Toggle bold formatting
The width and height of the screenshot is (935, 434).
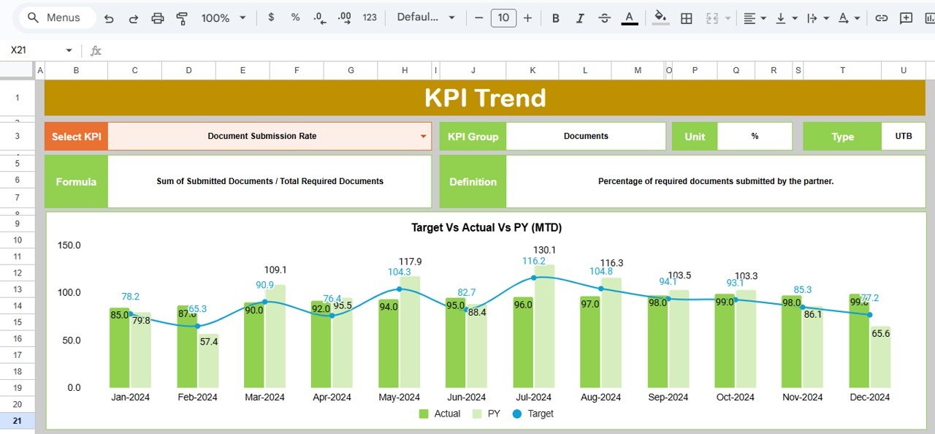click(555, 18)
